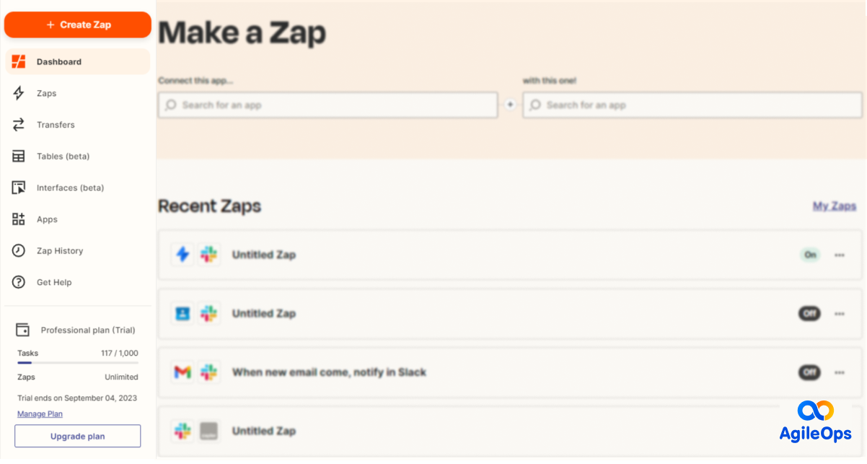Click the Create Zap button
The width and height of the screenshot is (867, 464).
(77, 24)
